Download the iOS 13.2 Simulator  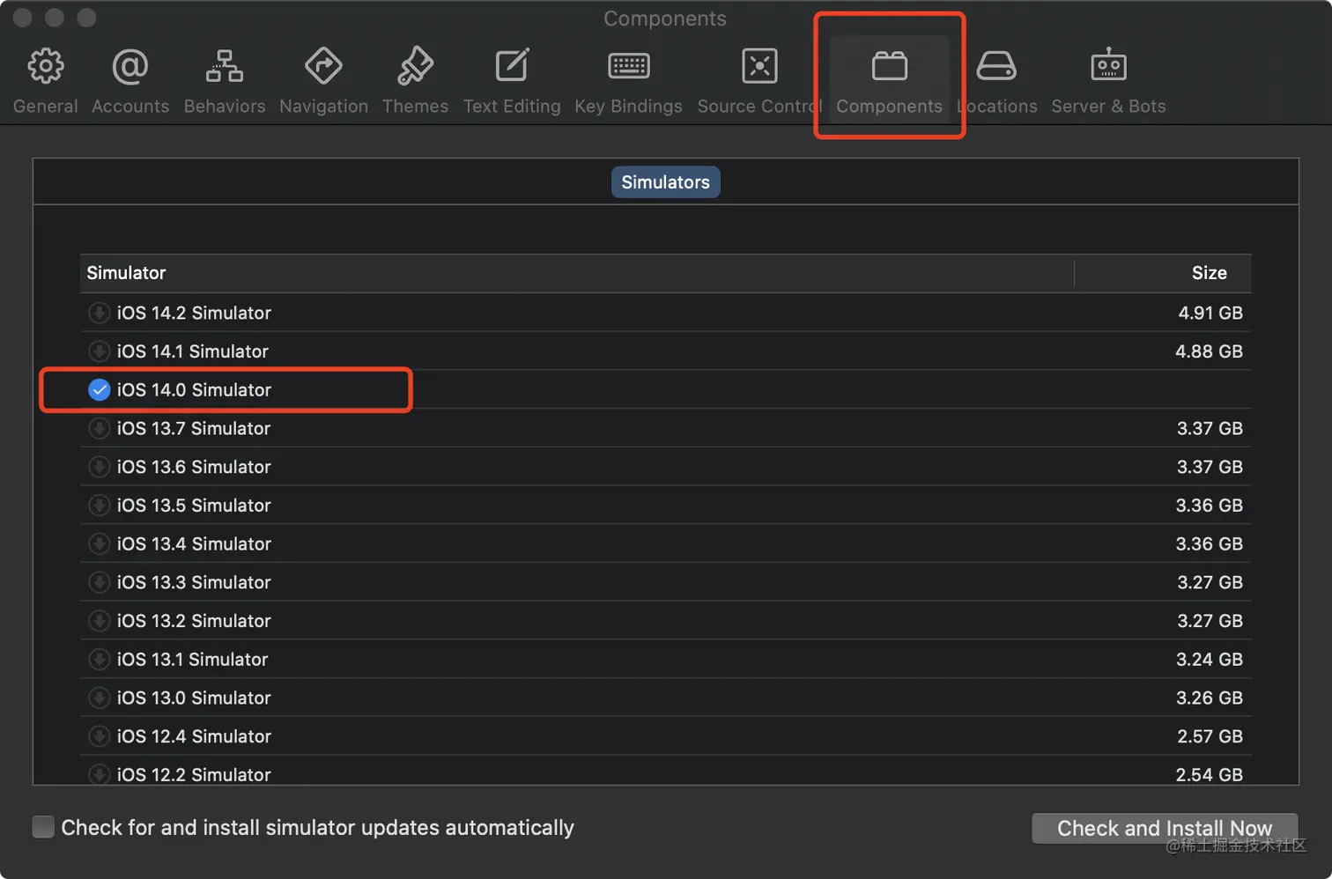tap(100, 621)
